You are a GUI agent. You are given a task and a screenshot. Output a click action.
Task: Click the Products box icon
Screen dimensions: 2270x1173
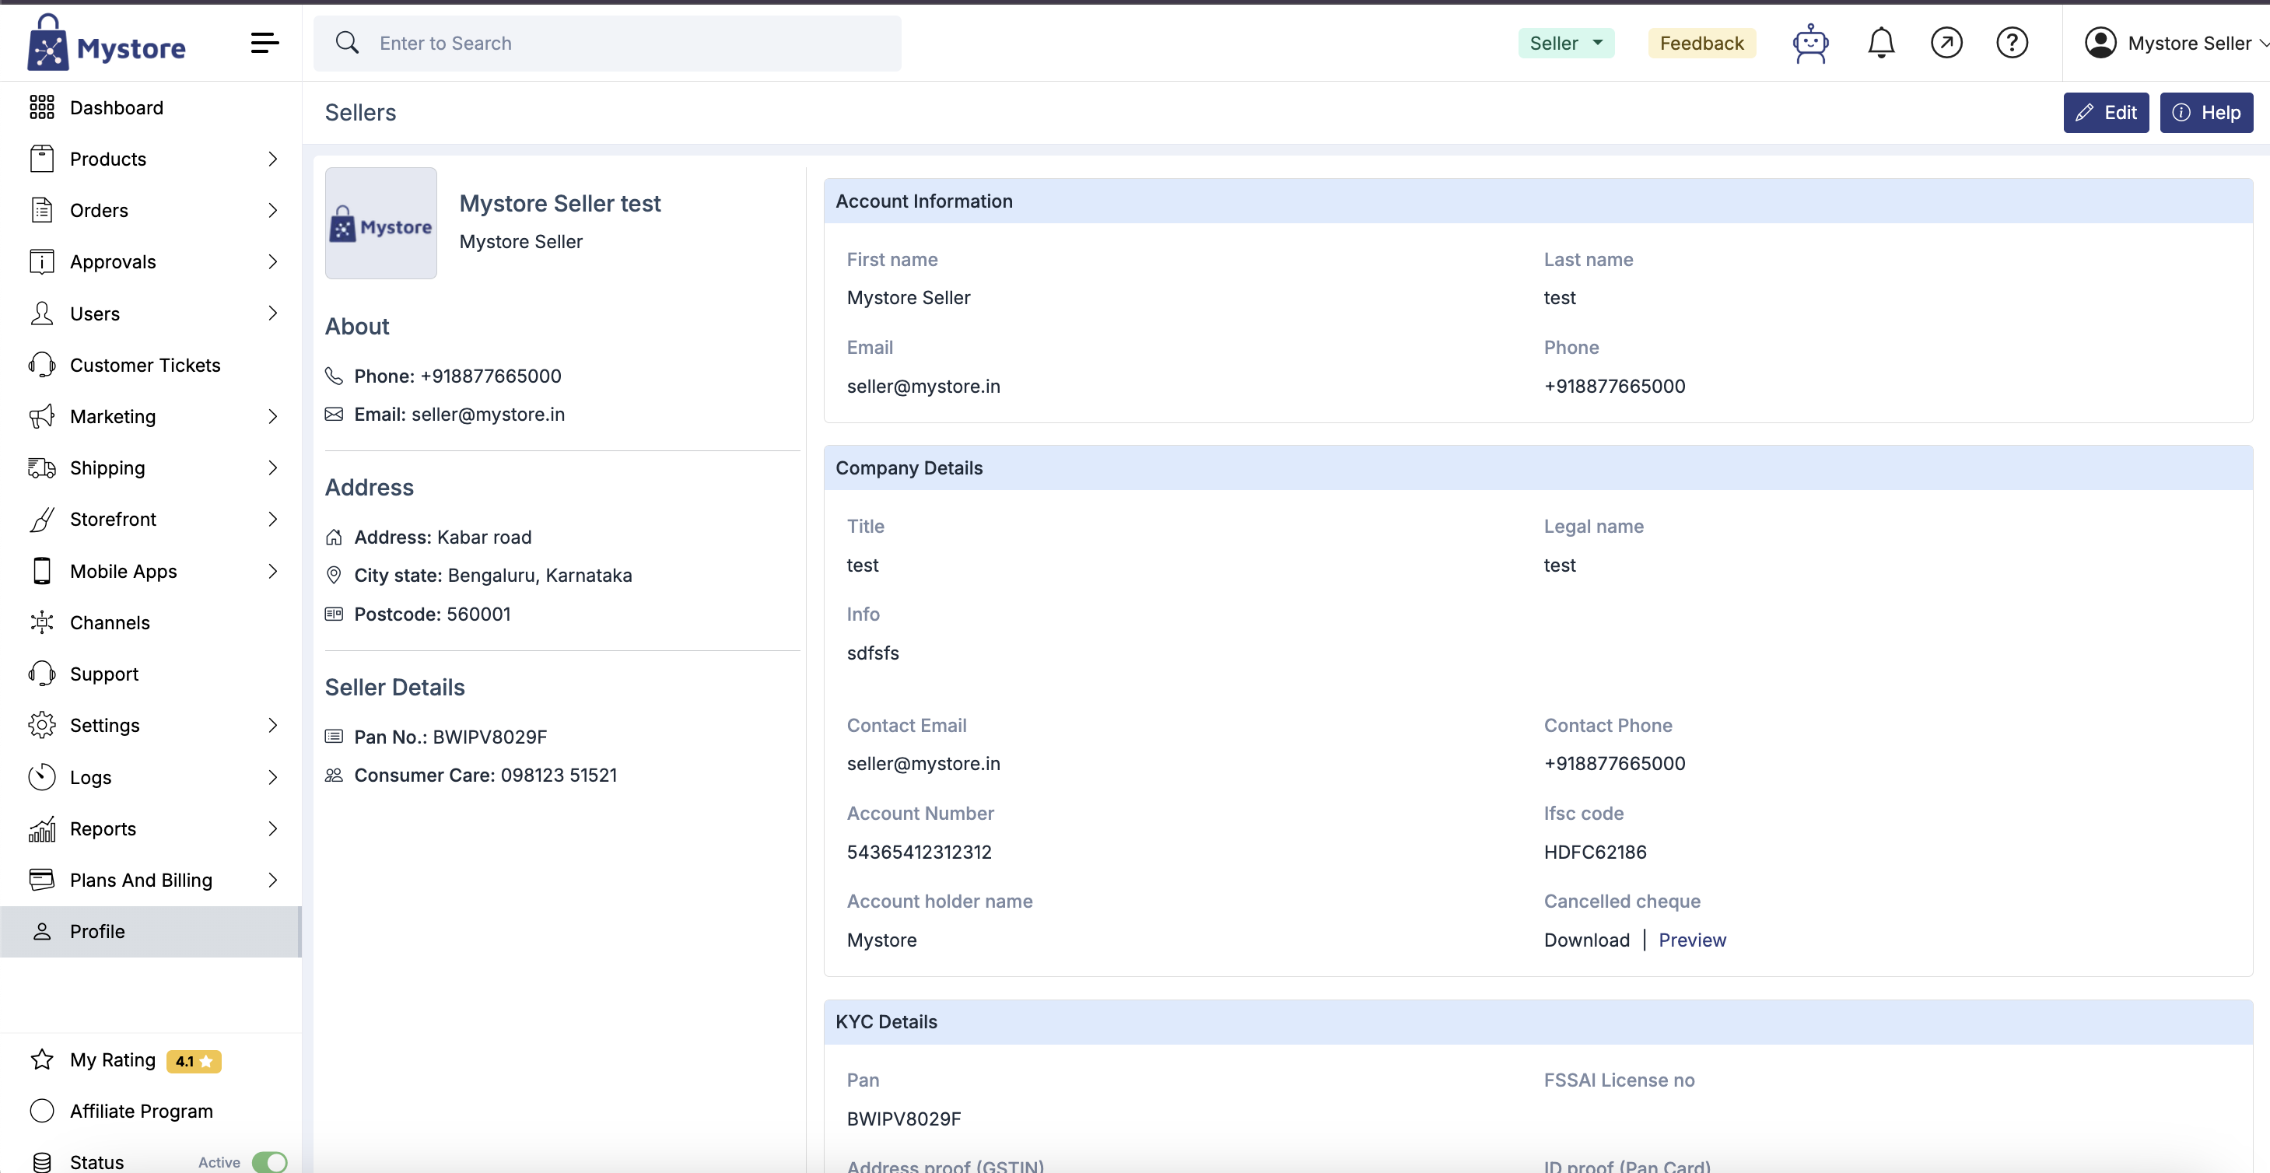coord(41,159)
